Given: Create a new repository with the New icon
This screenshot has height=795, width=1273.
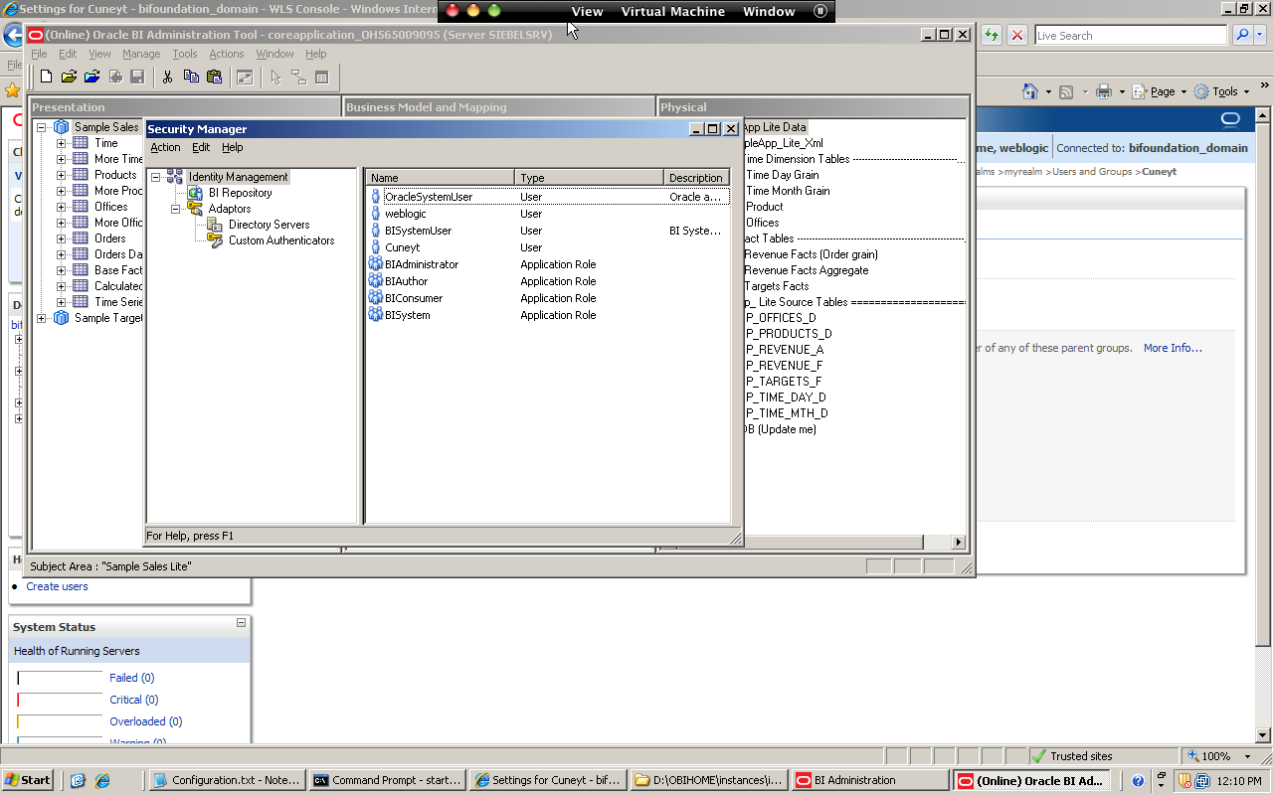Looking at the screenshot, I should click(46, 77).
